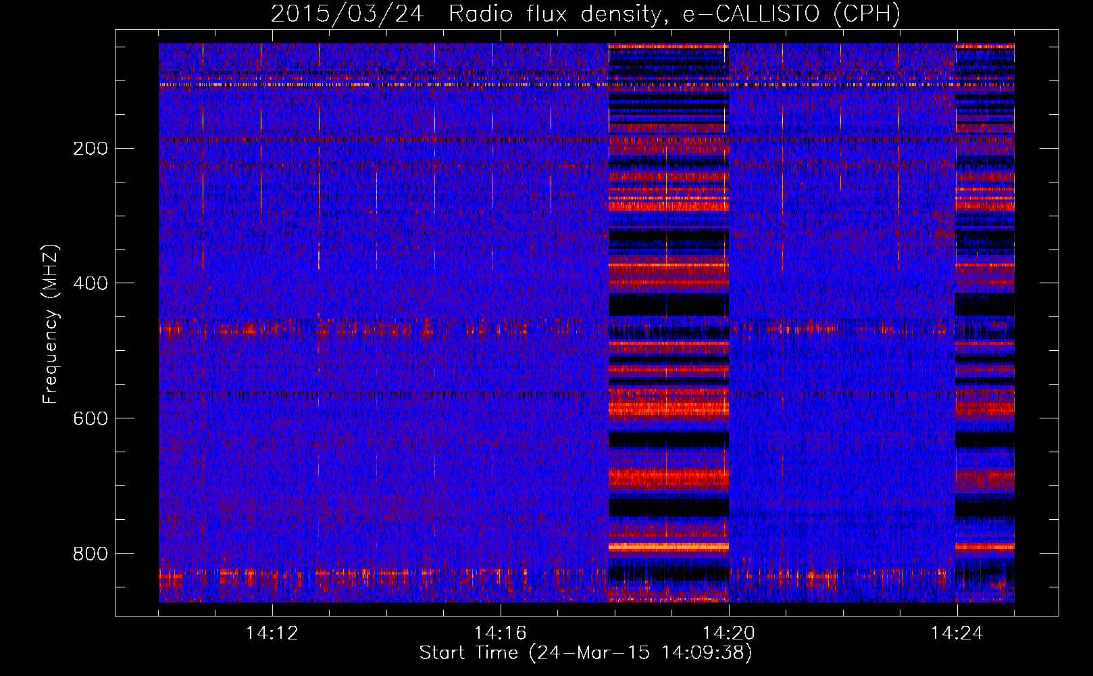
Task: Click the plot title '2015/03/24 Radio flux density'
Action: (586, 14)
